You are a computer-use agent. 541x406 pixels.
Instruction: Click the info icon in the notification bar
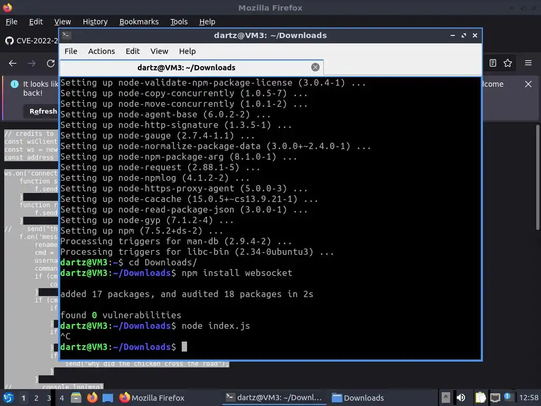(14, 84)
